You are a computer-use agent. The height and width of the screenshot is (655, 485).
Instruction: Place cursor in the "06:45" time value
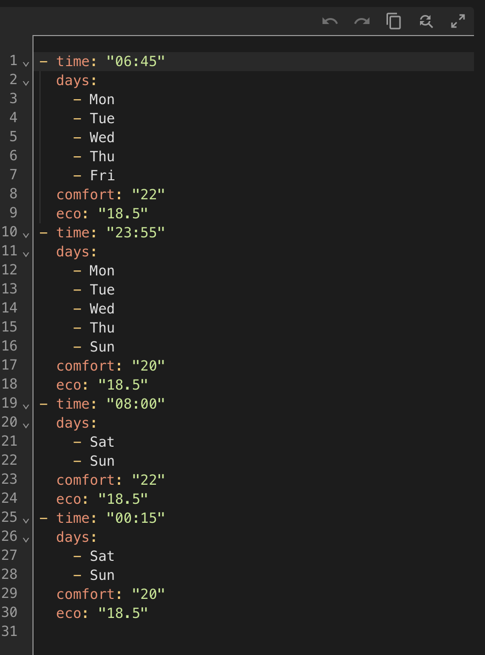point(135,62)
